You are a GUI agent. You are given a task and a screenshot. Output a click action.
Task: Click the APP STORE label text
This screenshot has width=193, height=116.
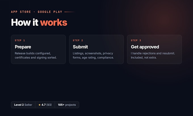pos(21,12)
